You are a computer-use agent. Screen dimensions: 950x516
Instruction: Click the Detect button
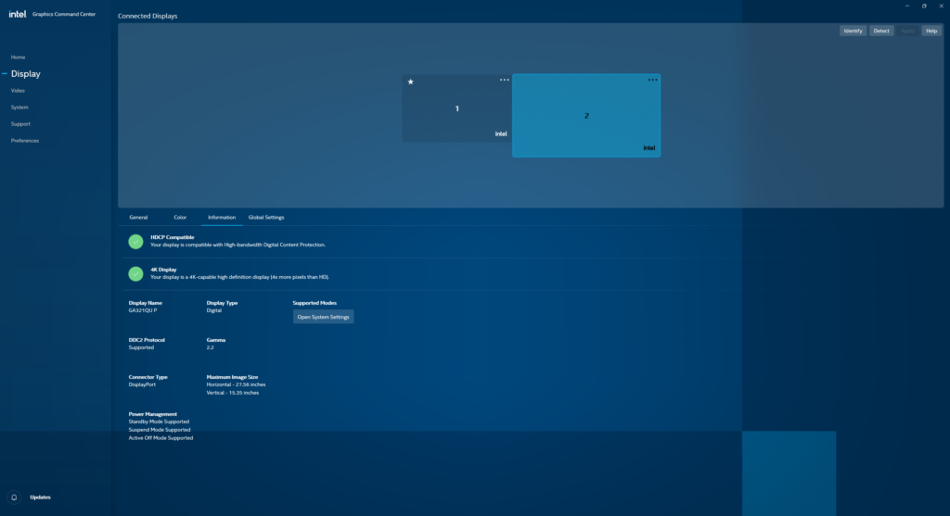tap(881, 31)
